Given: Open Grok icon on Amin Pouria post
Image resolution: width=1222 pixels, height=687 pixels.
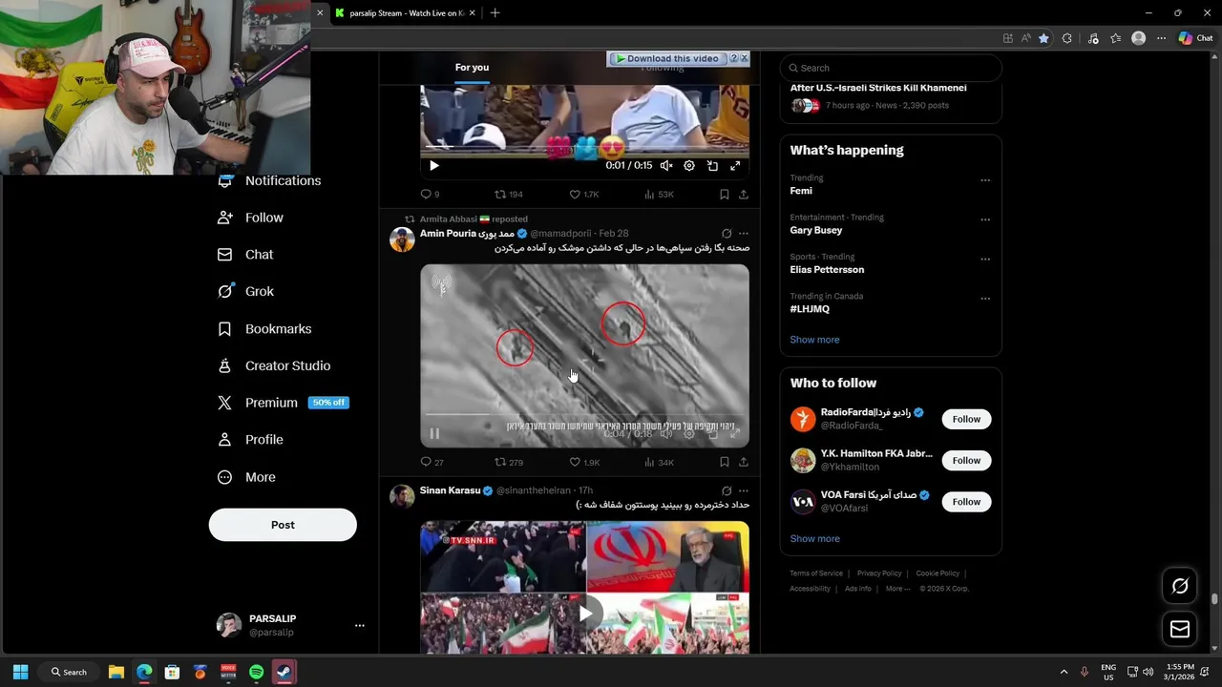Looking at the screenshot, I should click(x=727, y=234).
